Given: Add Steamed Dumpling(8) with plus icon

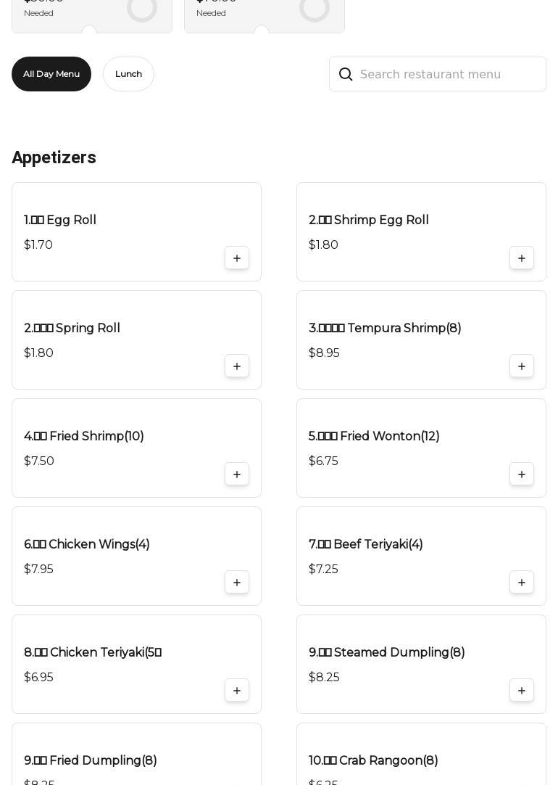Looking at the screenshot, I should [522, 691].
